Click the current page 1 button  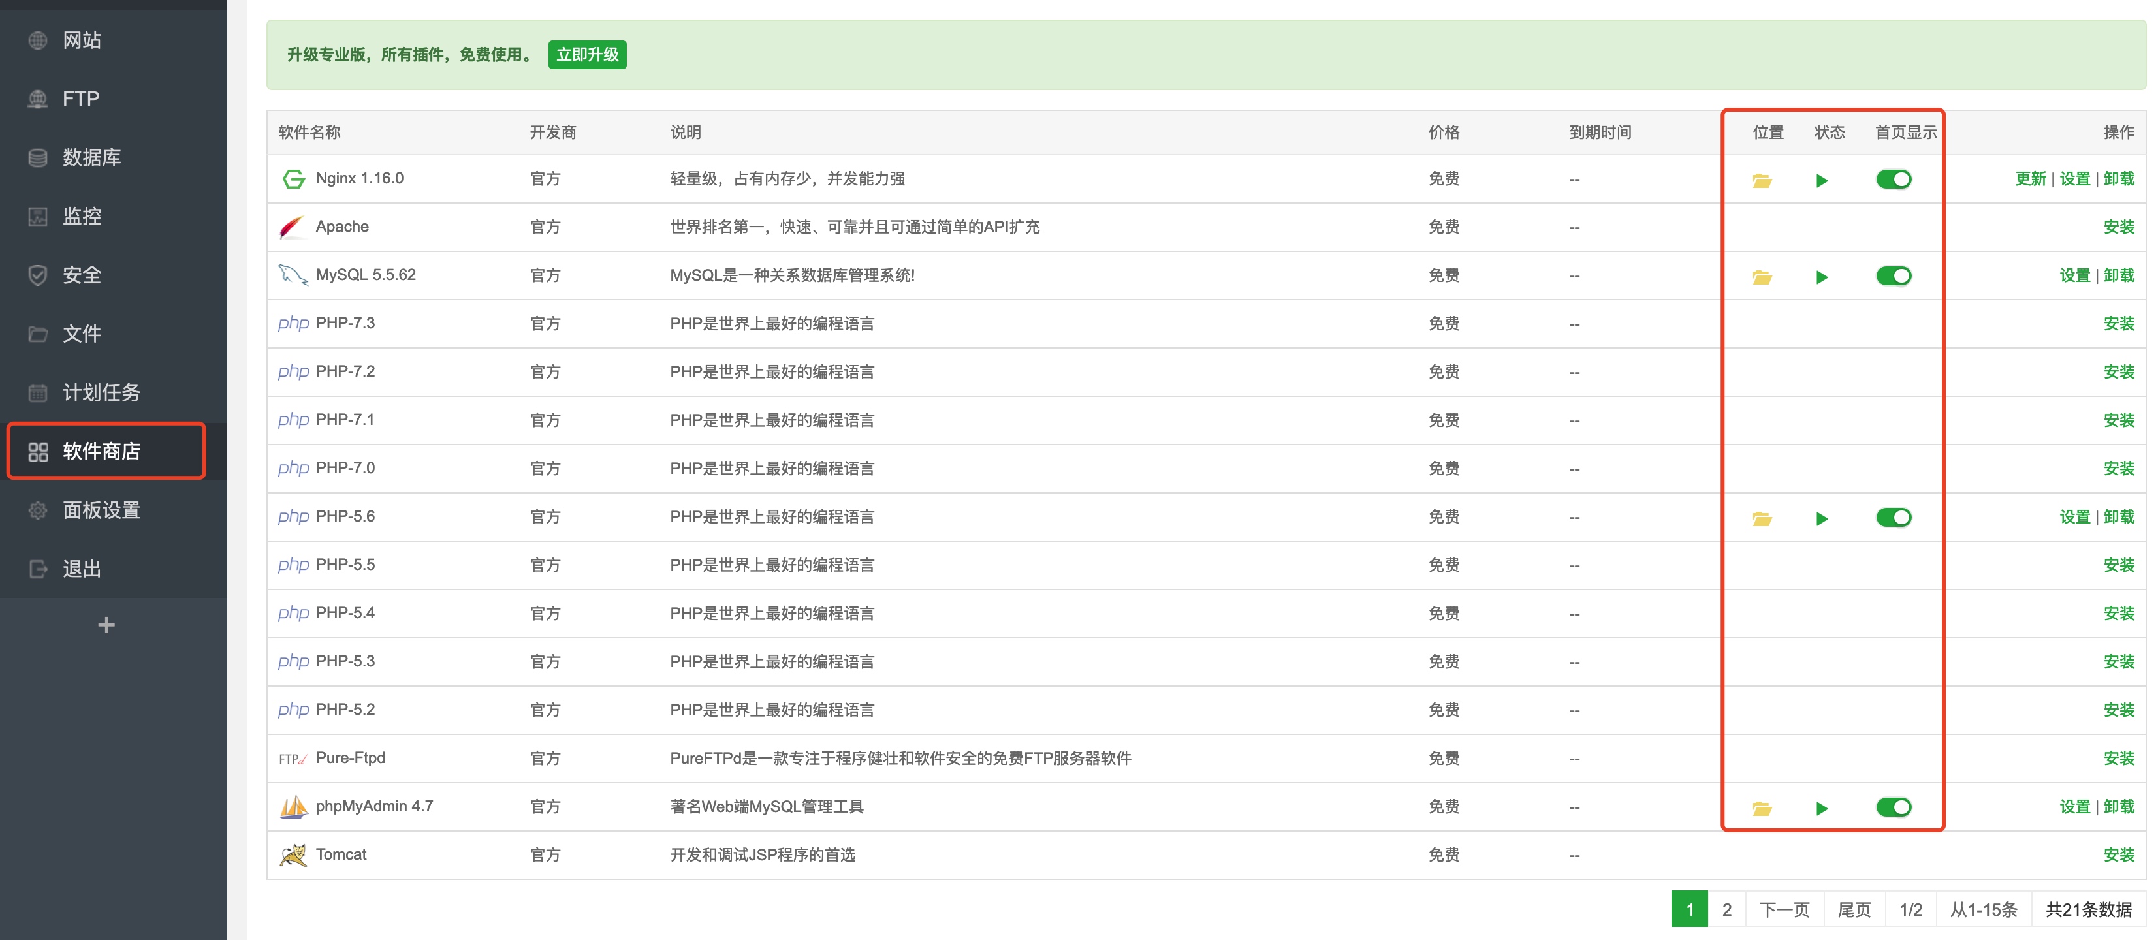click(1690, 910)
